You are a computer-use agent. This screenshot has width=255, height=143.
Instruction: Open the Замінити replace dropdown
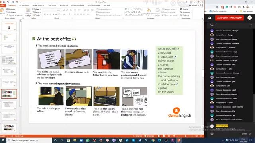click(186, 12)
